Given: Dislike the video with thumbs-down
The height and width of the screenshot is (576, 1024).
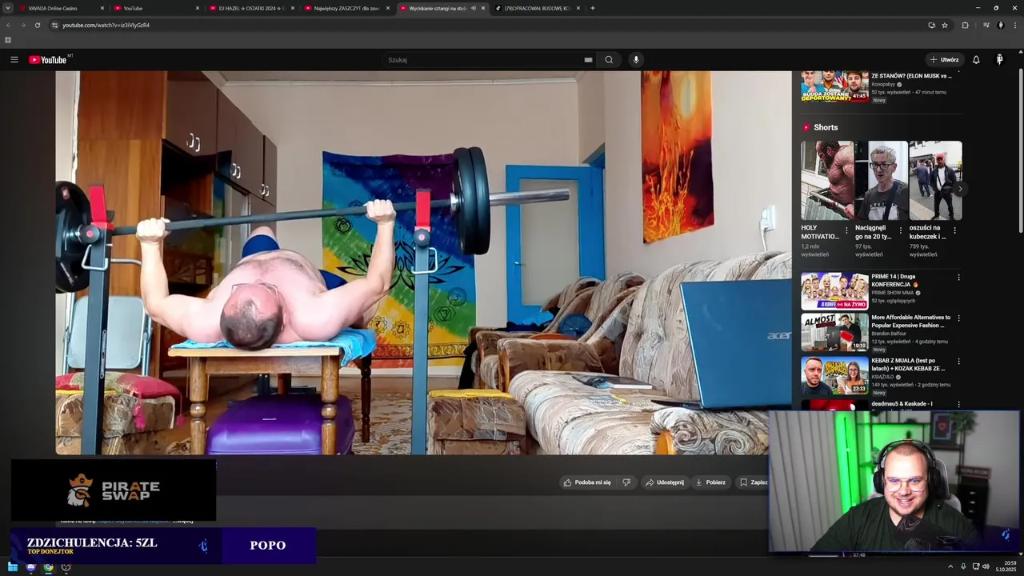Looking at the screenshot, I should (x=626, y=482).
